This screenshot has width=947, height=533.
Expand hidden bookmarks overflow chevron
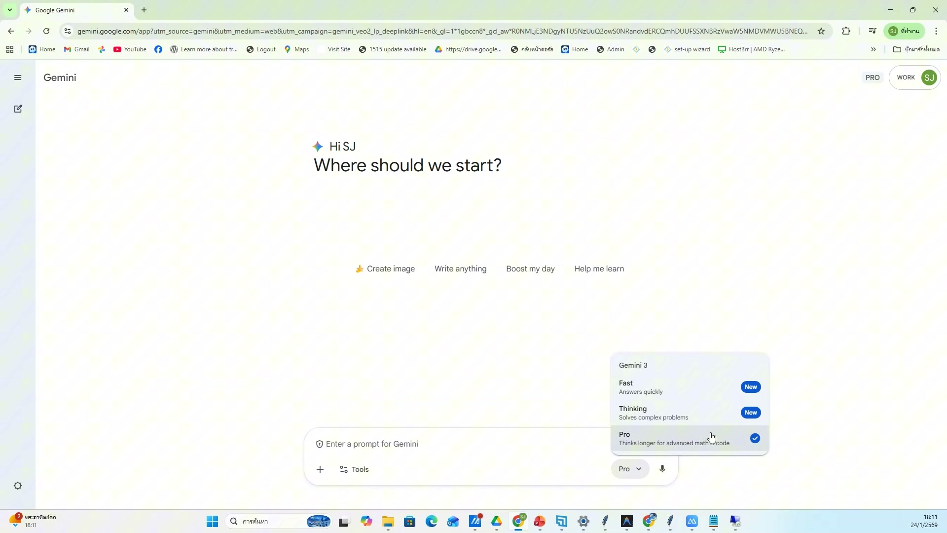pos(874,49)
